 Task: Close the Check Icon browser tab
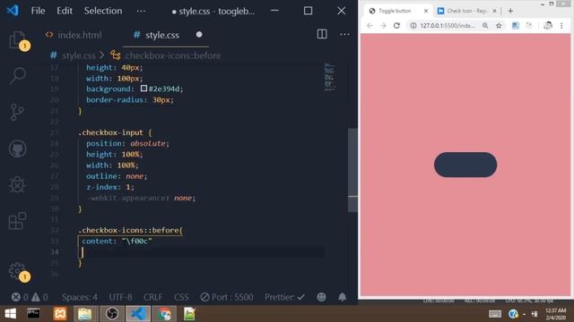pyautogui.click(x=494, y=11)
